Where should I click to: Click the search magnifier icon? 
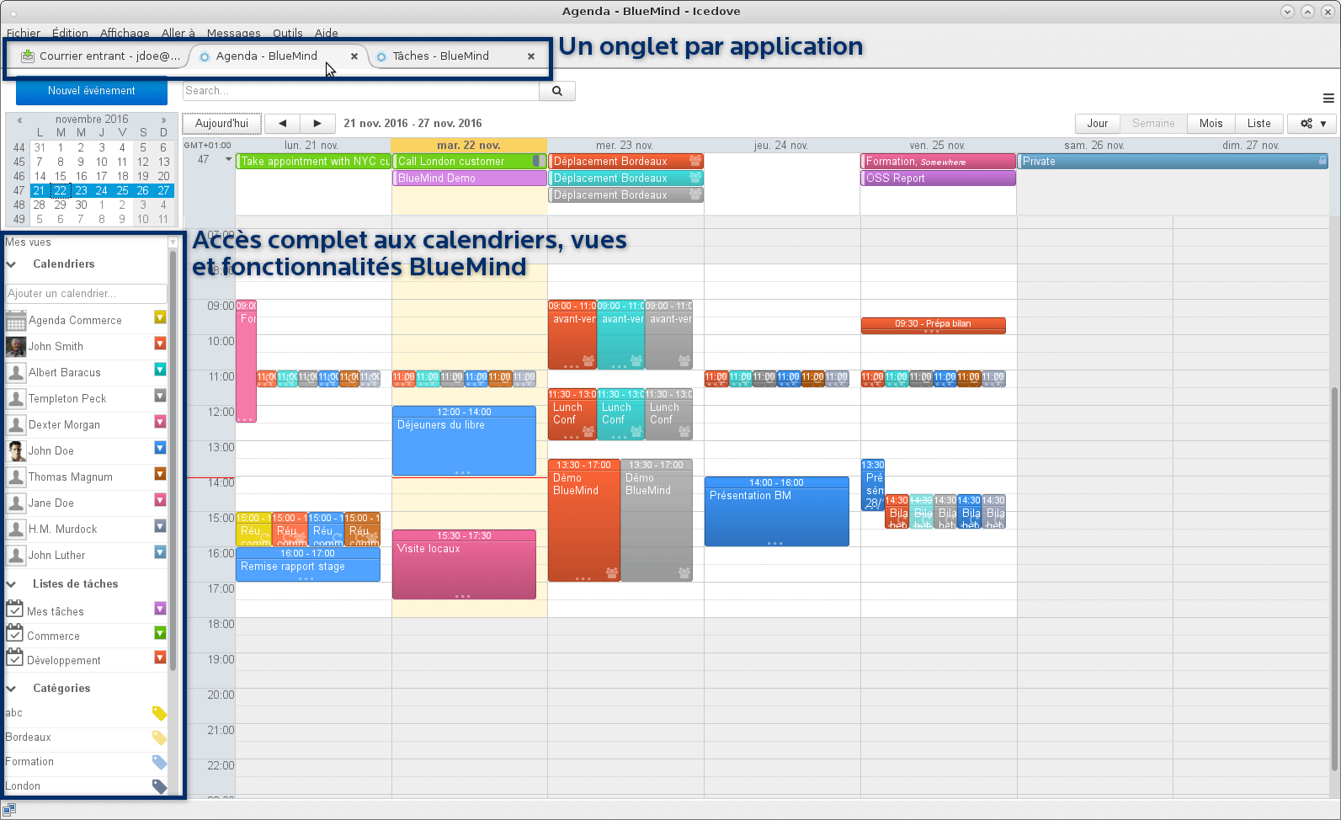click(x=556, y=91)
